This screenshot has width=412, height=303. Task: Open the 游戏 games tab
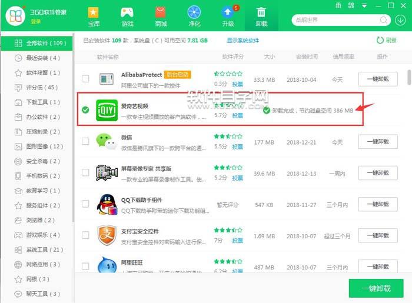127,16
